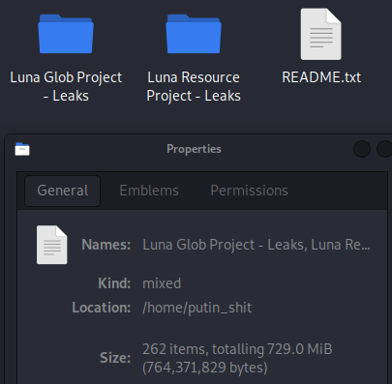
Task: Select the Luna Resource Project - Leaks folder icon
Action: click(194, 34)
